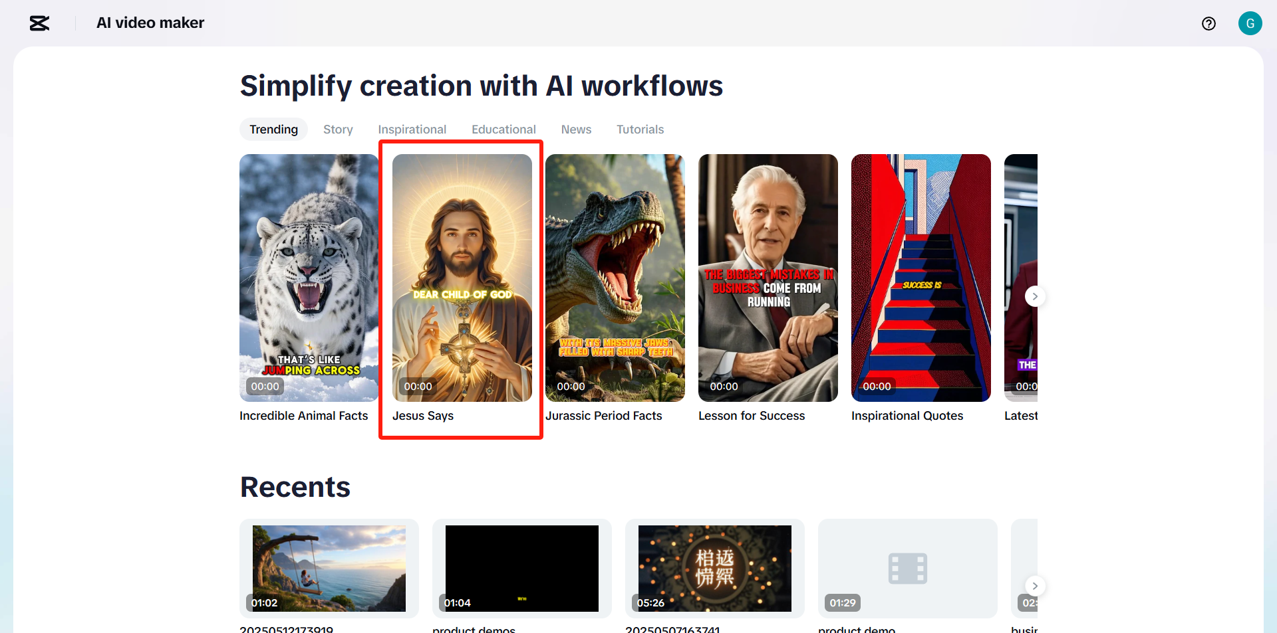This screenshot has height=633, width=1277.
Task: Click the 'Lesson for Success' title
Action: pos(752,416)
